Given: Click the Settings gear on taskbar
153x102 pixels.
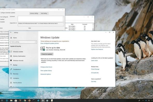Looking at the screenshot, I should (x=43, y=100).
